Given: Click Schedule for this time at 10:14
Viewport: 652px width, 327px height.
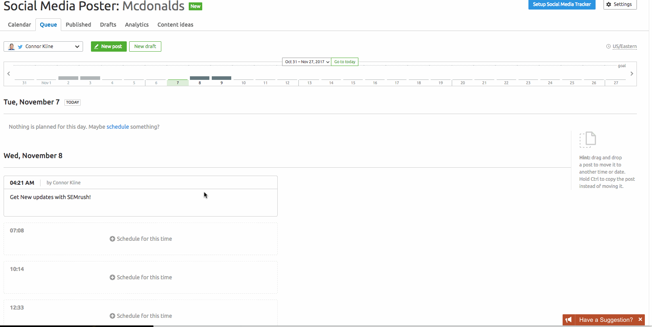Looking at the screenshot, I should click(141, 277).
